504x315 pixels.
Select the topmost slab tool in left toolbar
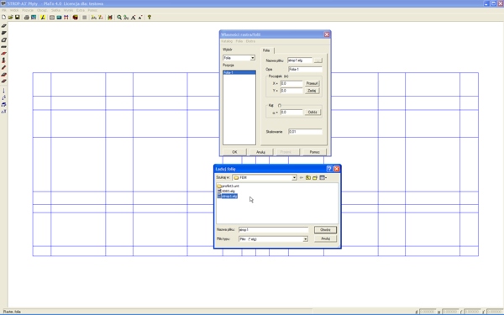click(4, 26)
